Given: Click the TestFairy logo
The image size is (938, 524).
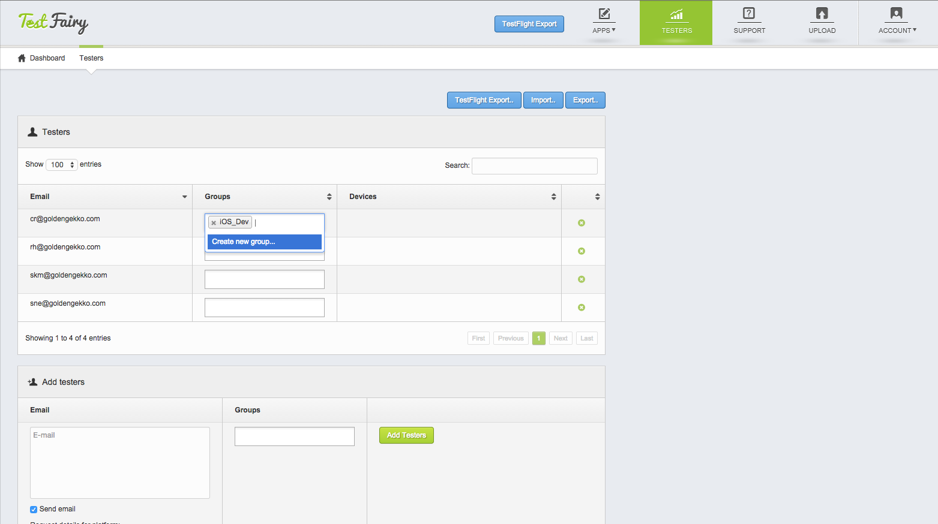Looking at the screenshot, I should [x=53, y=23].
